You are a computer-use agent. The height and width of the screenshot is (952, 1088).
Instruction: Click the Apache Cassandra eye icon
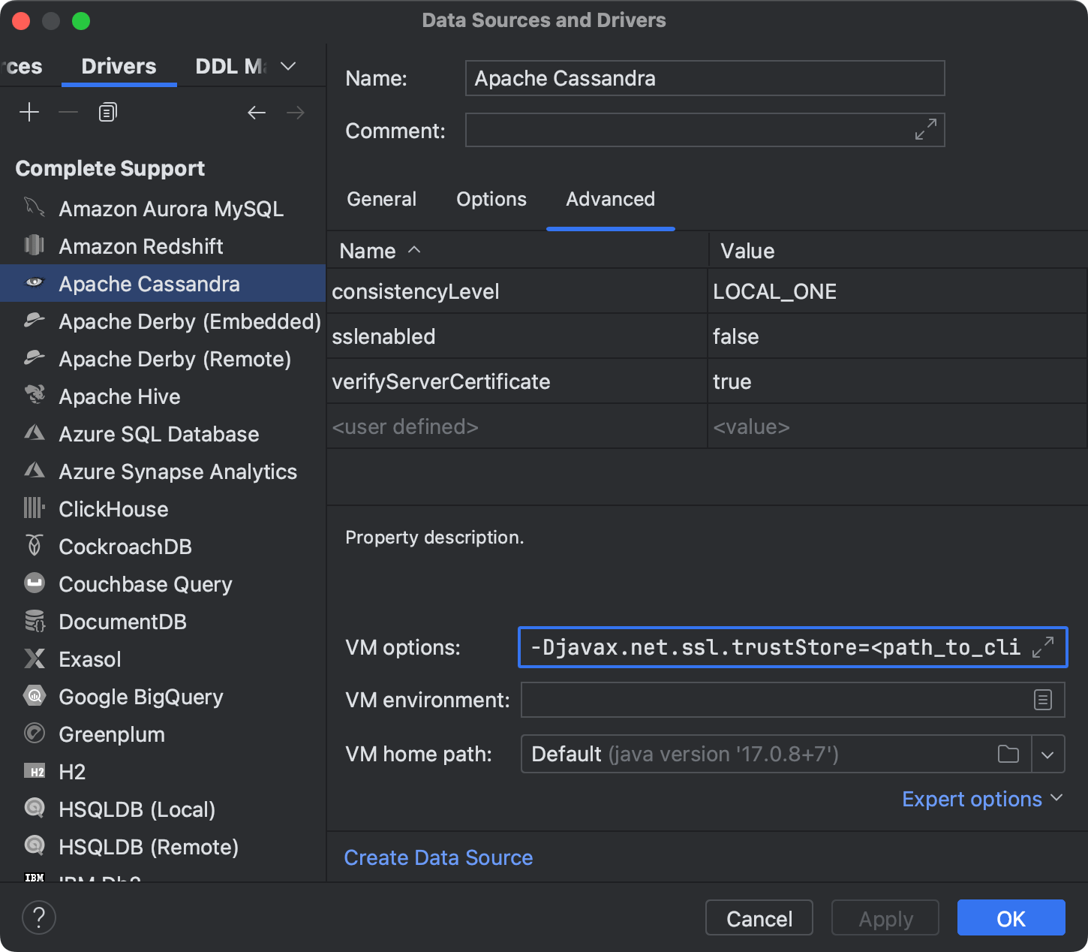point(35,282)
